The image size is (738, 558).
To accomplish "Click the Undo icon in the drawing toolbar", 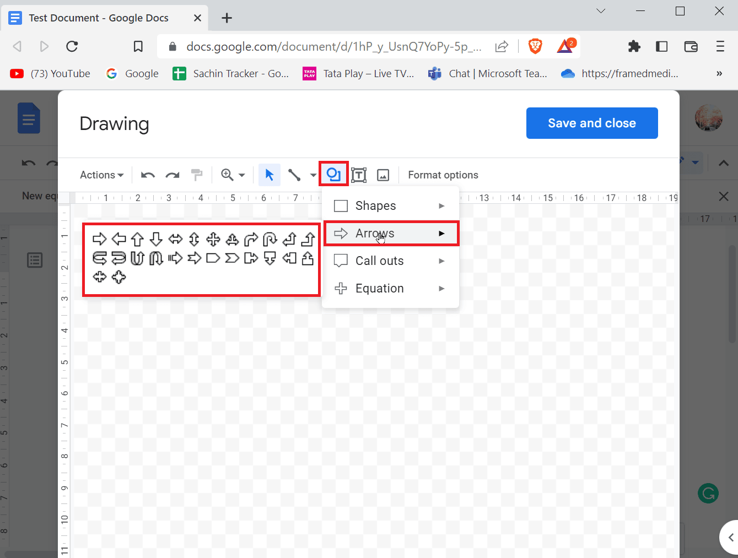I will pyautogui.click(x=148, y=174).
